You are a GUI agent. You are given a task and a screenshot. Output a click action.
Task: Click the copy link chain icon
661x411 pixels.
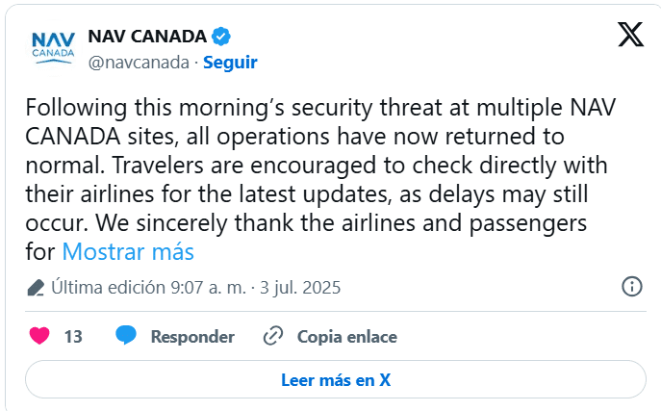(x=273, y=336)
